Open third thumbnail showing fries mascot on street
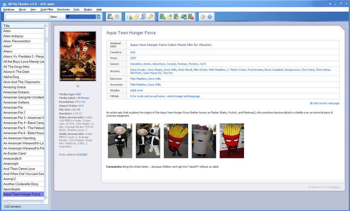This screenshot has height=211, width=350. [x=176, y=141]
